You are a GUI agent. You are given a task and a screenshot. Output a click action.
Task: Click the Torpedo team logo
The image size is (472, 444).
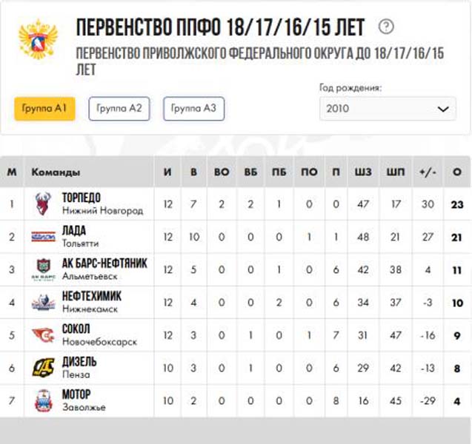coord(43,203)
